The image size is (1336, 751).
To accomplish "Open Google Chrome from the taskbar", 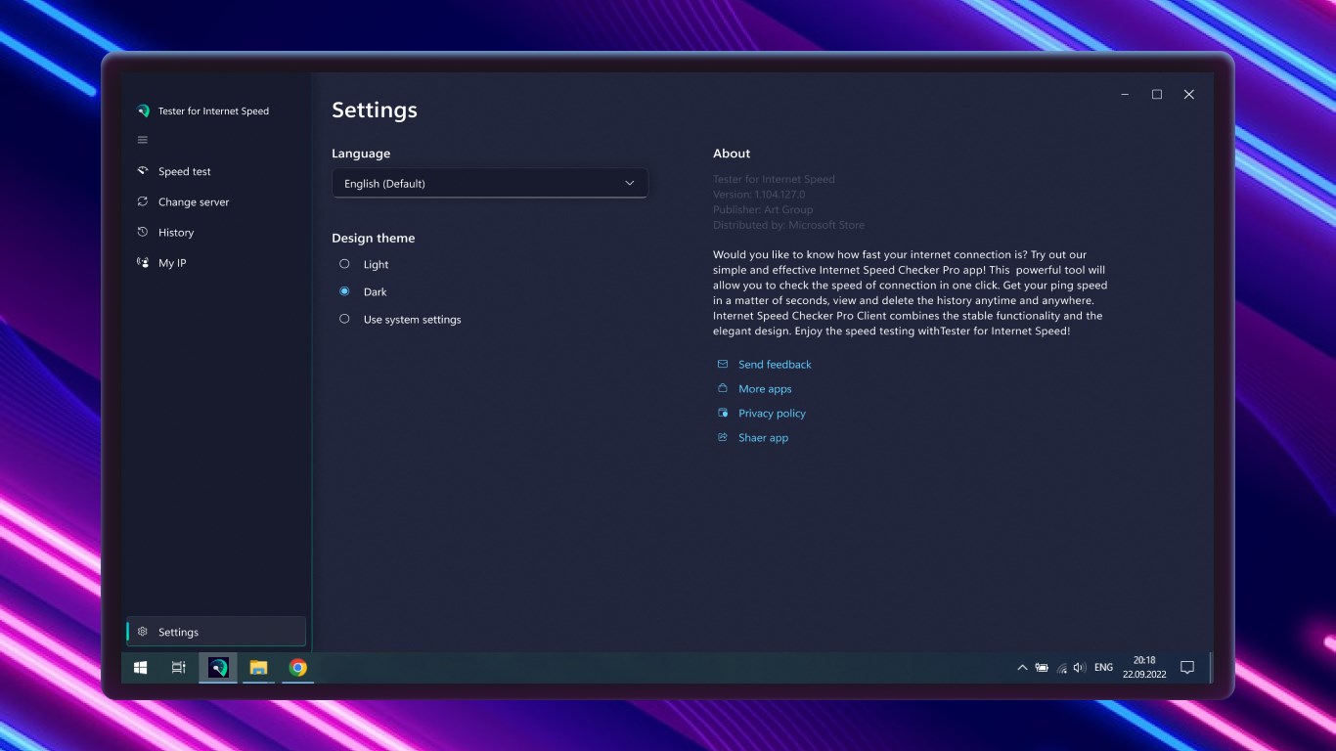I will coord(298,667).
